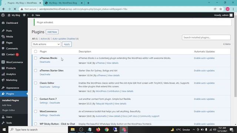The width and height of the screenshot is (237, 133).
Task: Go back in browser history
Action: click(x=4, y=9)
